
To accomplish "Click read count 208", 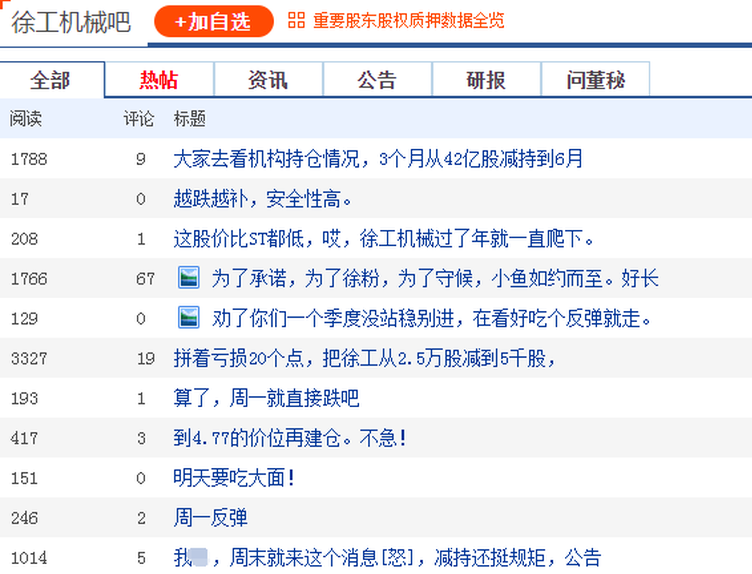I will click(x=24, y=239).
